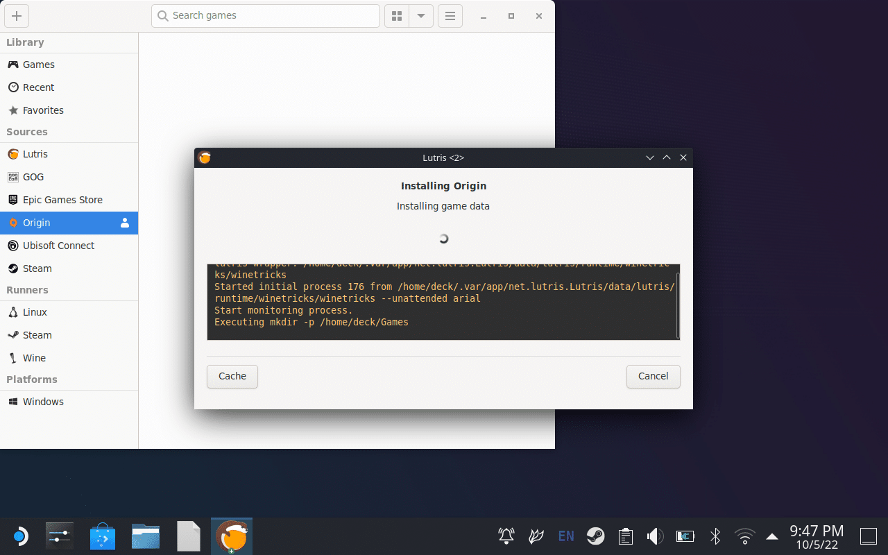Screen dimensions: 888x555
Task: Open the Discover store from the taskbar
Action: pyautogui.click(x=103, y=536)
